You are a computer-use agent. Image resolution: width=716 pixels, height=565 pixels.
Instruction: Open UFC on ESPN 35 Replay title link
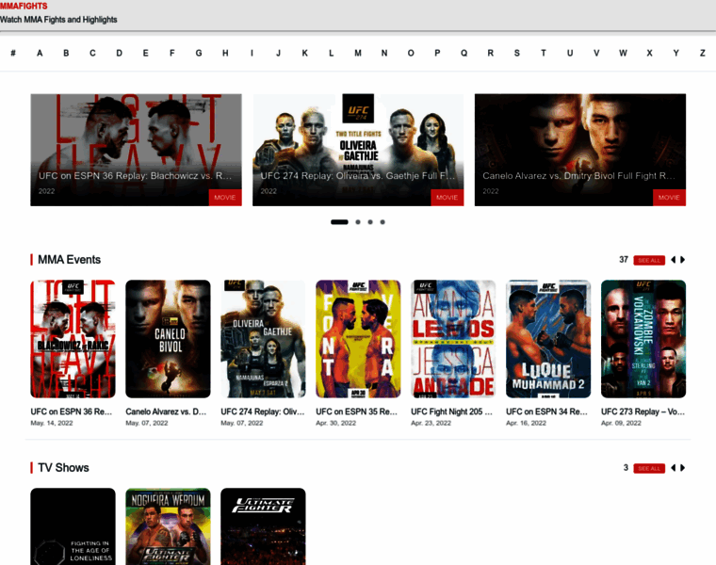point(357,412)
